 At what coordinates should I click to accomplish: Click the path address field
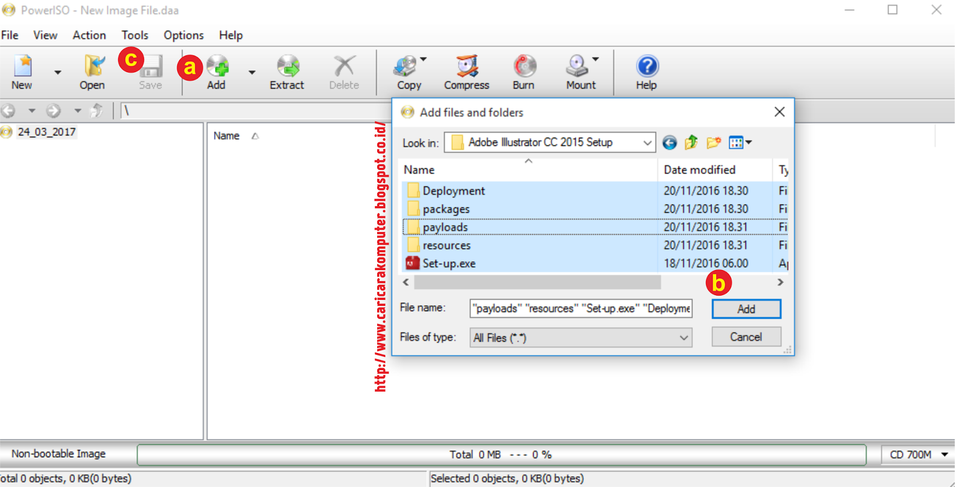coord(255,111)
